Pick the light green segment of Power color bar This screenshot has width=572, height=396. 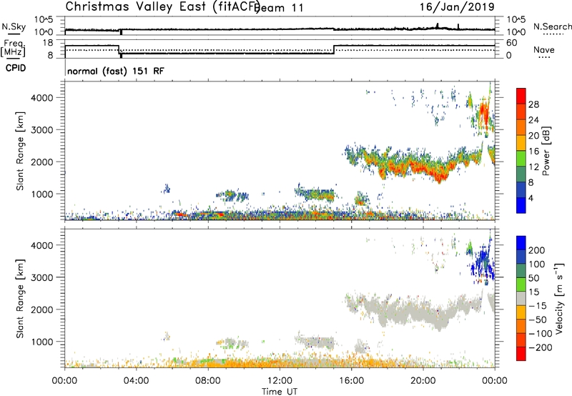(521, 158)
